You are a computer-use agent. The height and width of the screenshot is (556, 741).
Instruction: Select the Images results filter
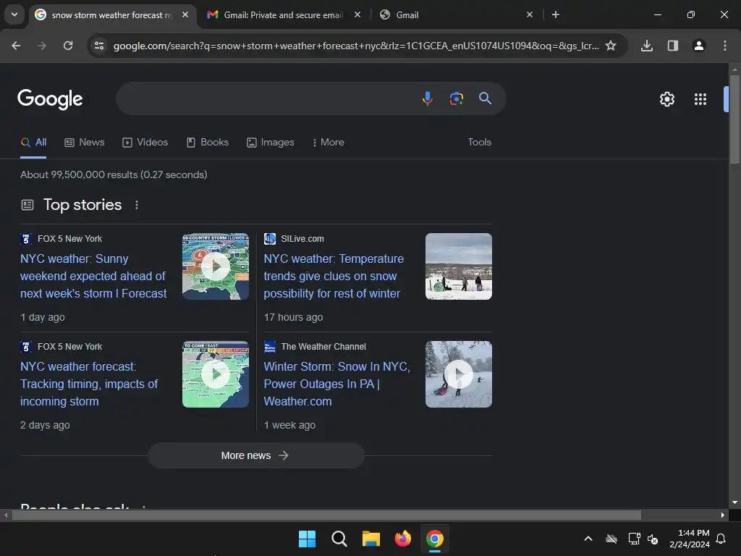click(271, 143)
